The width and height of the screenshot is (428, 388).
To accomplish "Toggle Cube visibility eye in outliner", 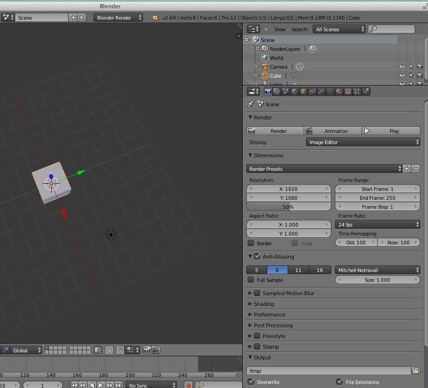I will pyautogui.click(x=402, y=75).
